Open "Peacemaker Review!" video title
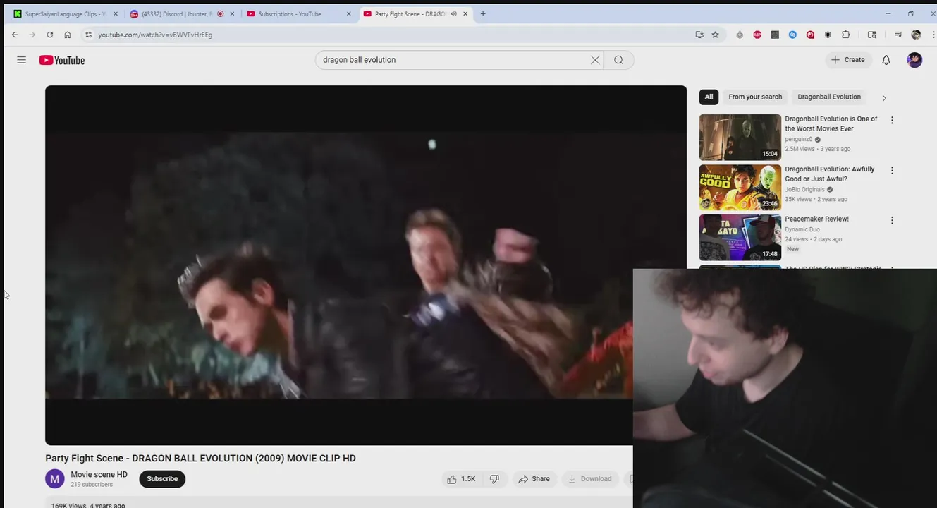Viewport: 937px width, 508px height. click(816, 219)
